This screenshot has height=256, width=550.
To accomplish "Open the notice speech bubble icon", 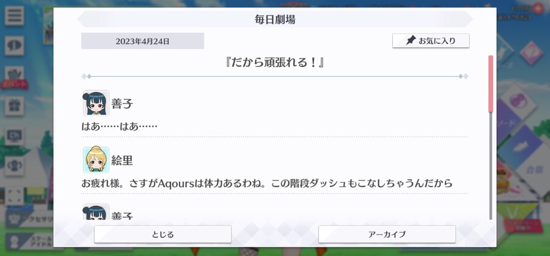I will coord(15,46).
